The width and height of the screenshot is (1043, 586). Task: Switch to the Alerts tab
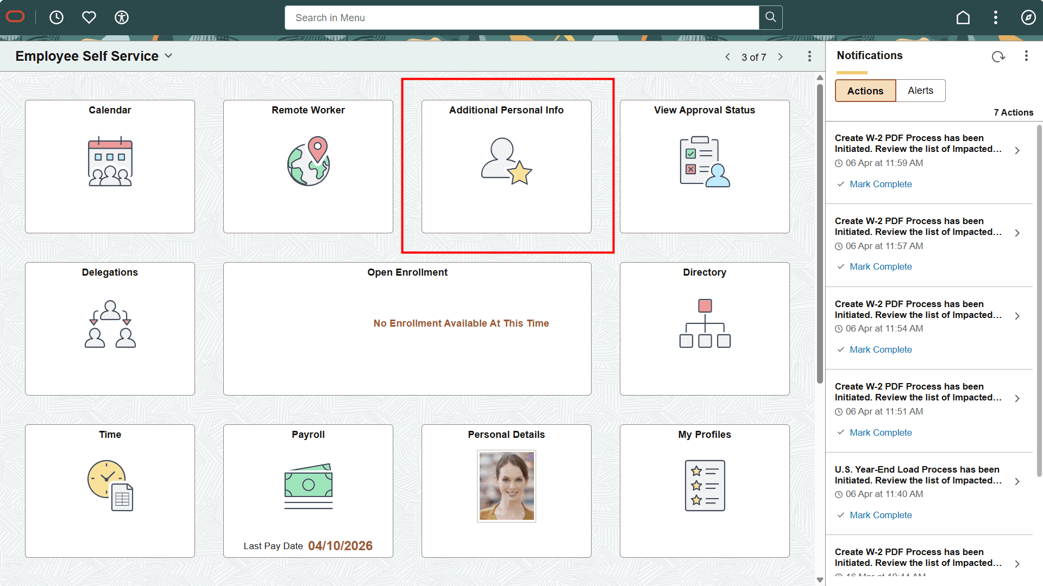pyautogui.click(x=920, y=91)
